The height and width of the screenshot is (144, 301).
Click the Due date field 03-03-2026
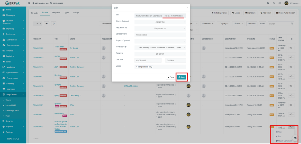pos(148,60)
